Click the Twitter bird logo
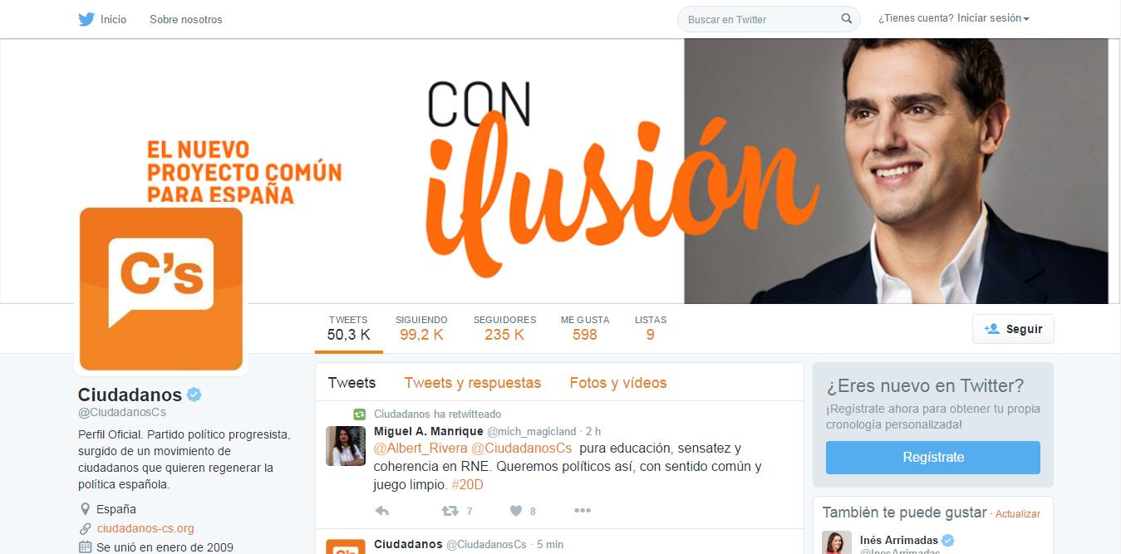This screenshot has width=1121, height=554. click(86, 19)
